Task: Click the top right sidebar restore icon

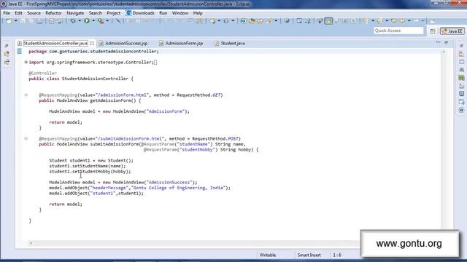Action: click(461, 46)
